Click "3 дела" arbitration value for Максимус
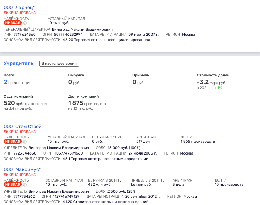The height and width of the screenshot is (205, 260). tap(178, 184)
